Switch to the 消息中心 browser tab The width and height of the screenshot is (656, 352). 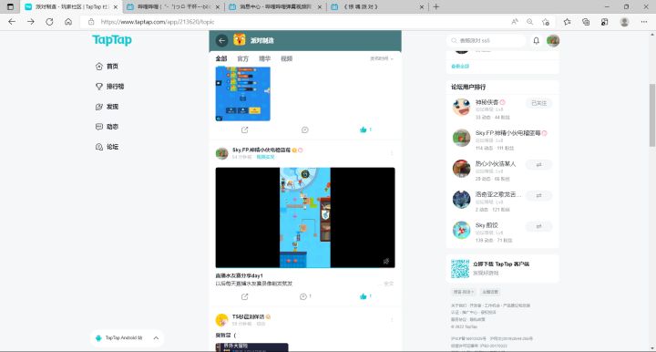click(276, 6)
